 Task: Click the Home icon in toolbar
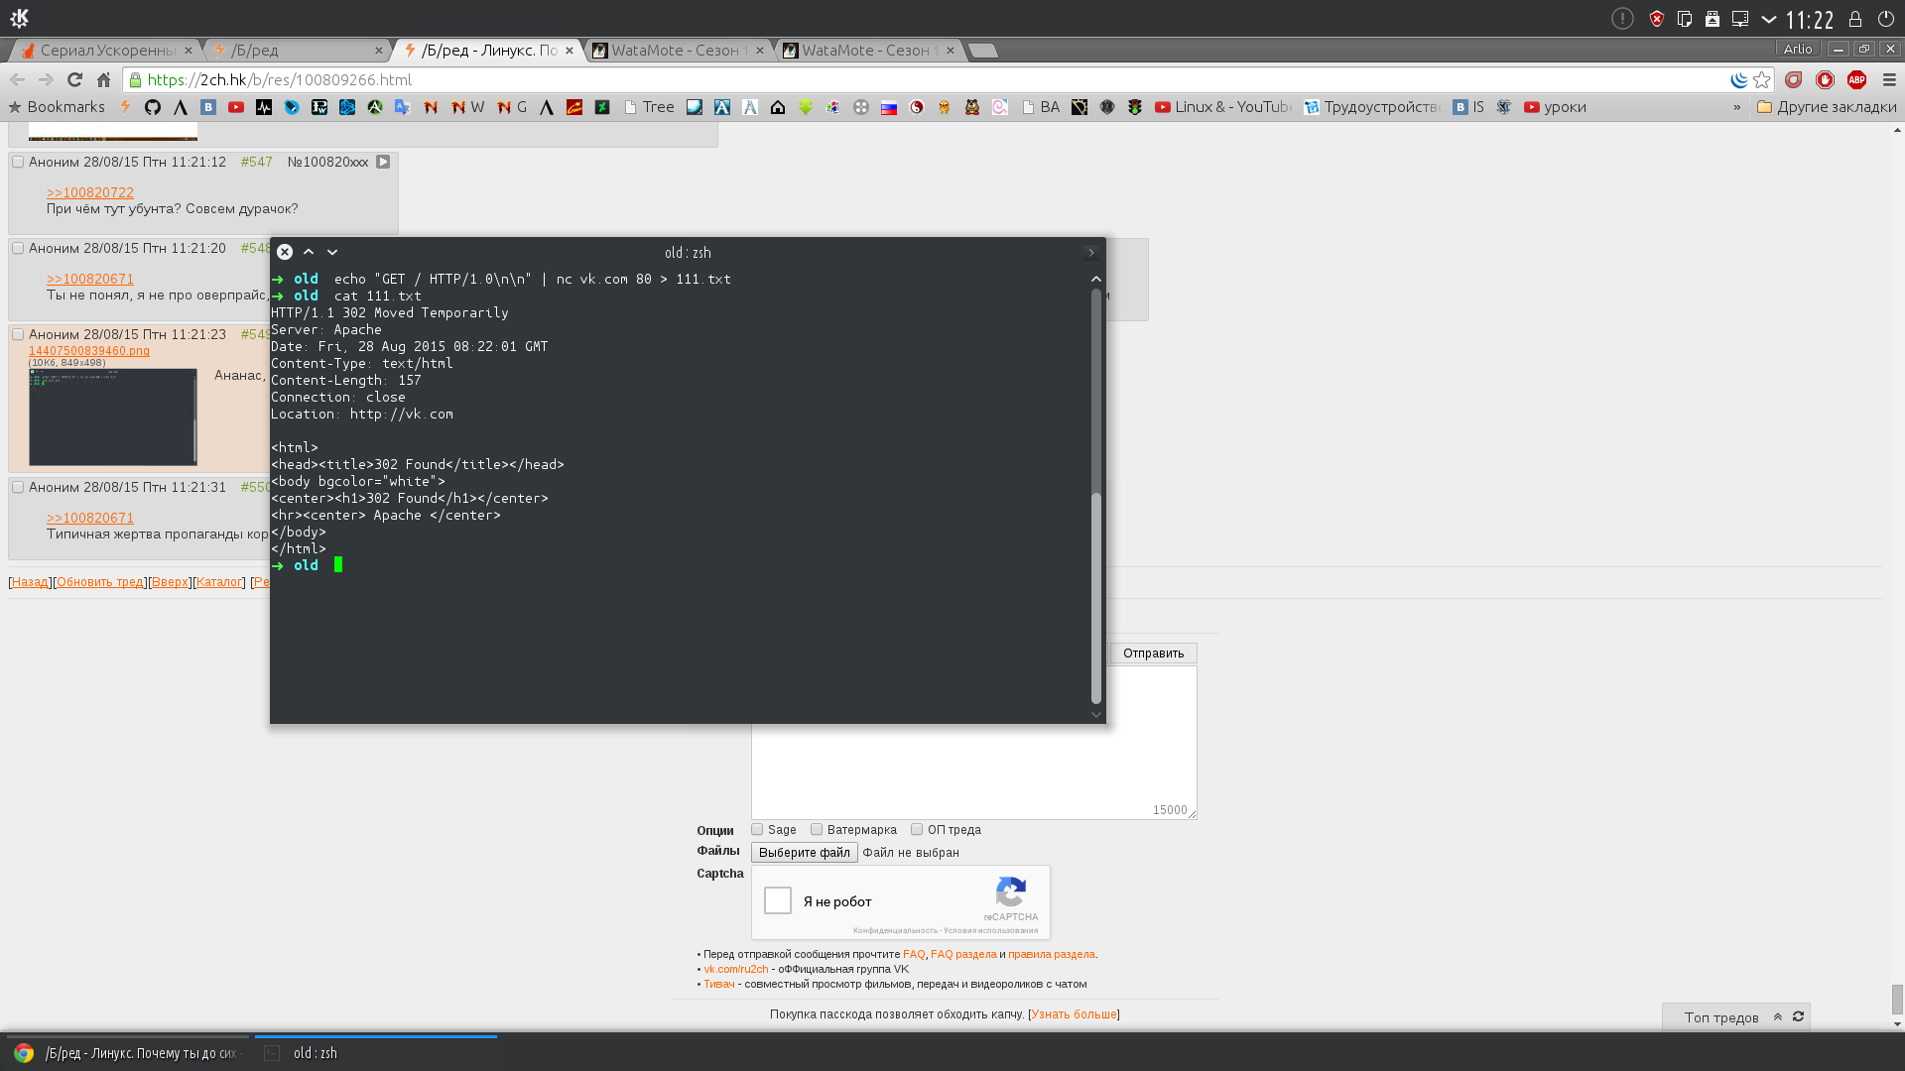[x=103, y=79]
